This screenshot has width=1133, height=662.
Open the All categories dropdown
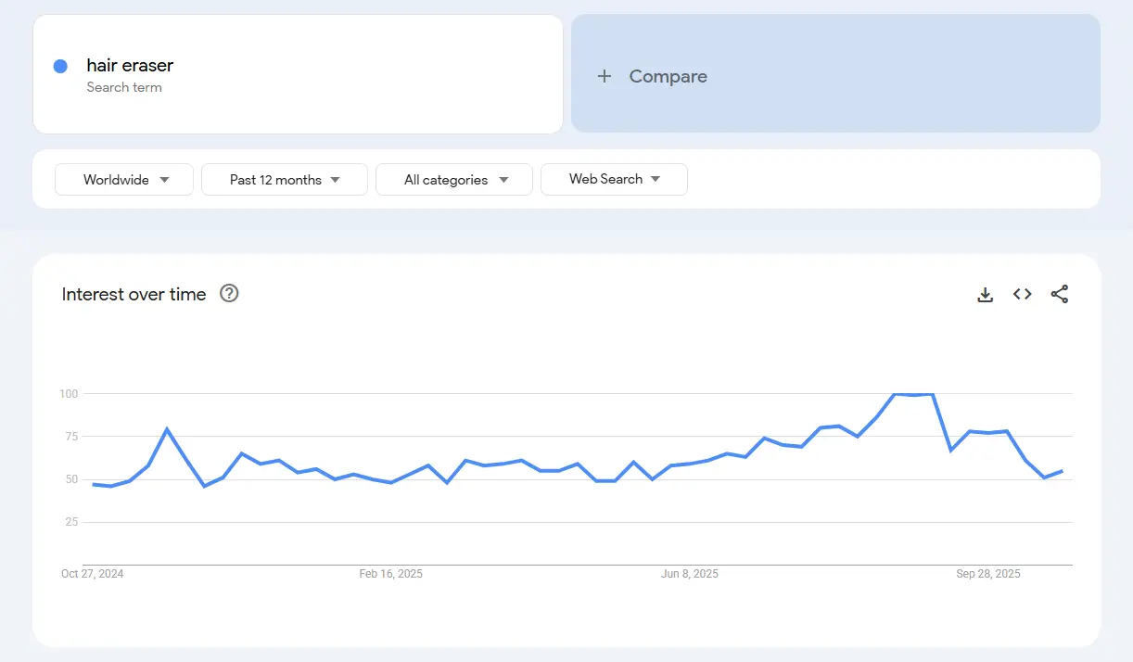pyautogui.click(x=454, y=180)
